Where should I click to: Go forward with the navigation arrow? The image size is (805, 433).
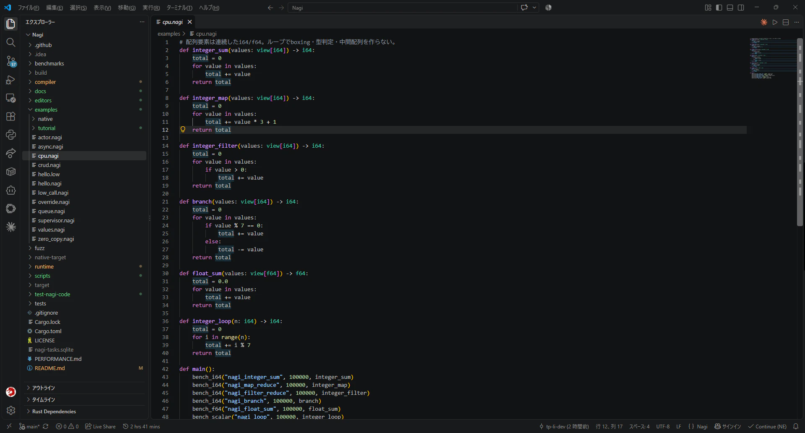pos(281,8)
